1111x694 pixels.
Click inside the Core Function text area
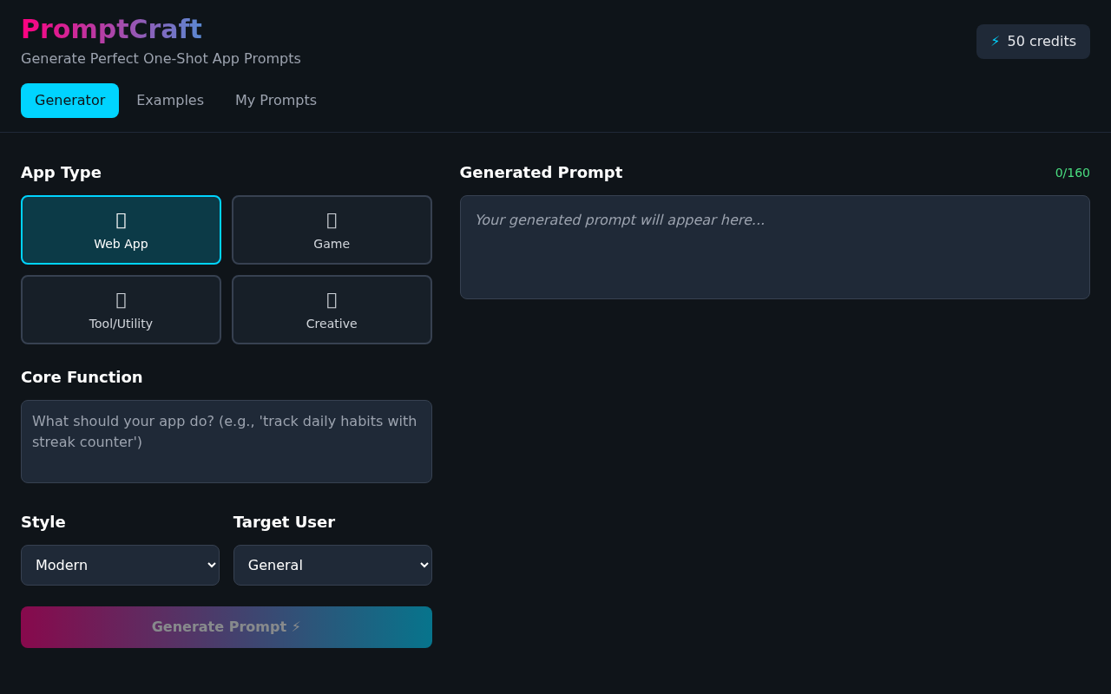click(x=226, y=441)
